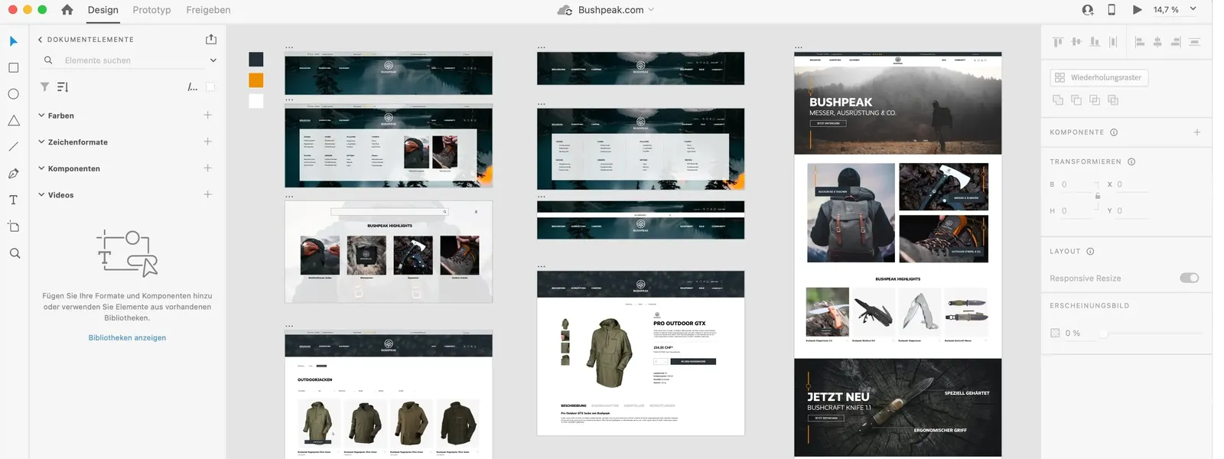Screen dimensions: 1224x459
Task: Click info icon next to Transformieren
Action: click(1131, 161)
